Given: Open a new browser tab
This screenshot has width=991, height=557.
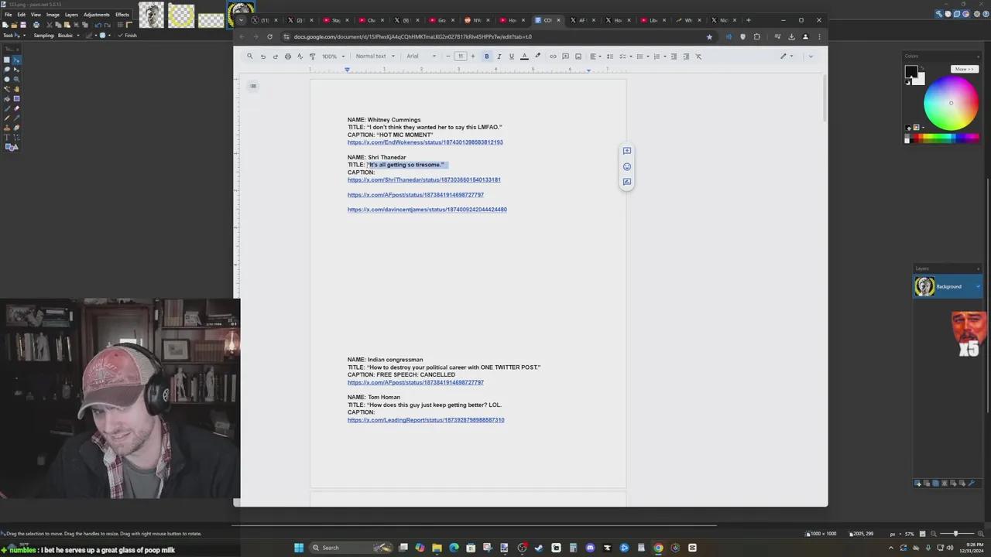Looking at the screenshot, I should [748, 20].
